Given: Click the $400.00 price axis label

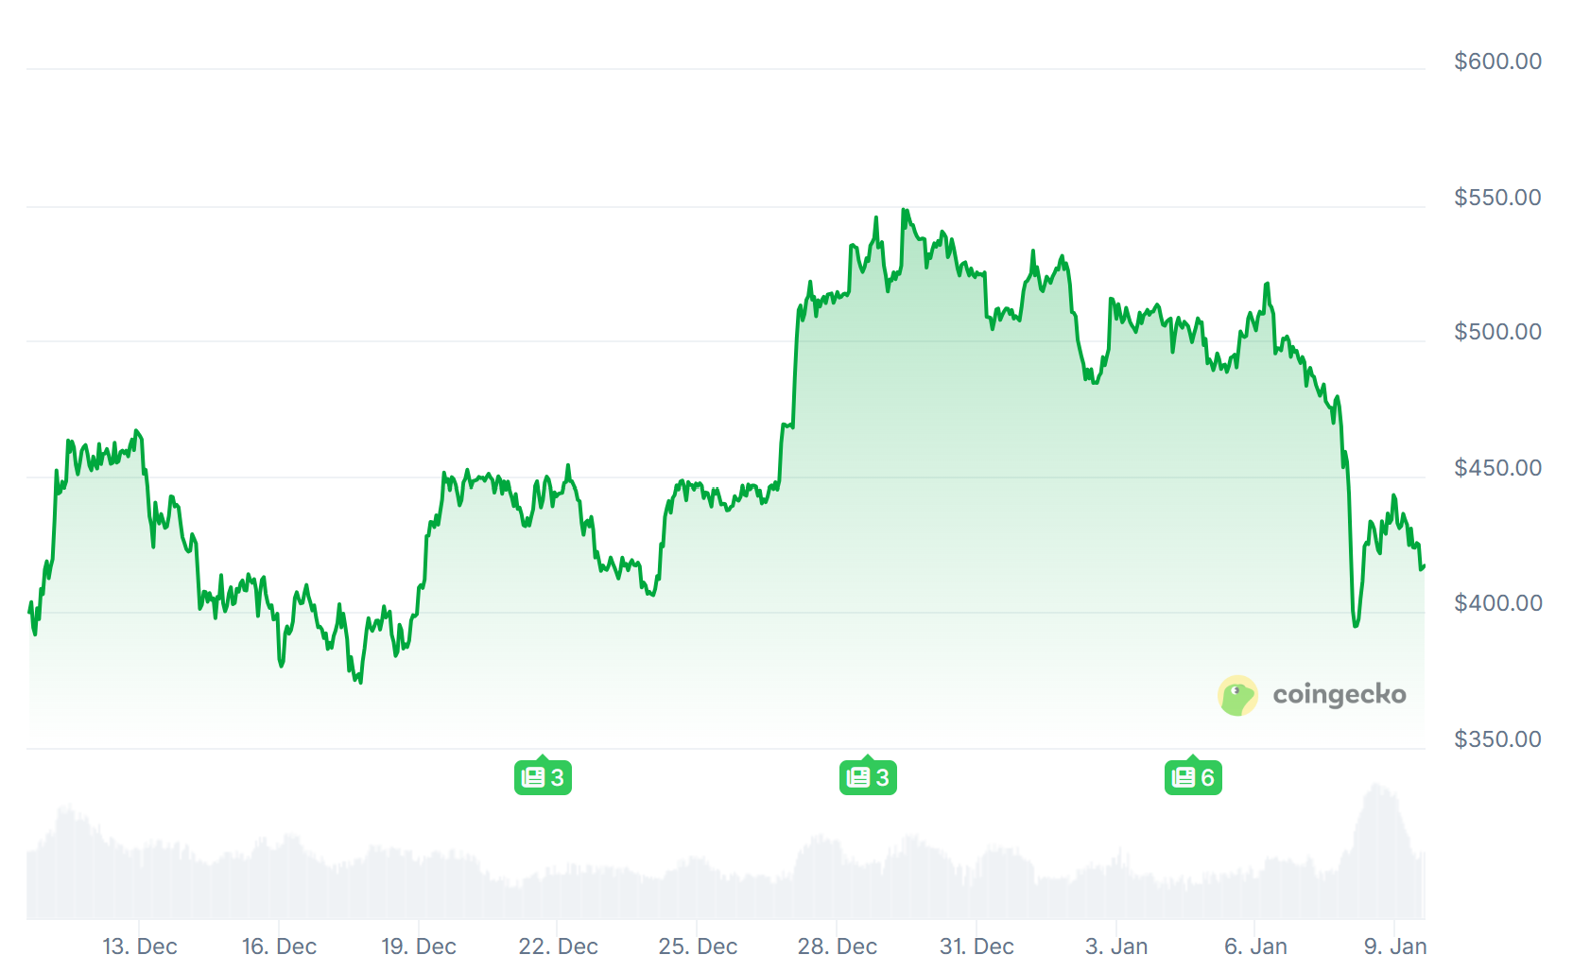Looking at the screenshot, I should 1497,603.
